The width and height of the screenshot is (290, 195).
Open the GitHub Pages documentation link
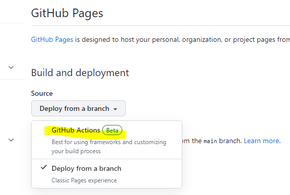tap(52, 39)
